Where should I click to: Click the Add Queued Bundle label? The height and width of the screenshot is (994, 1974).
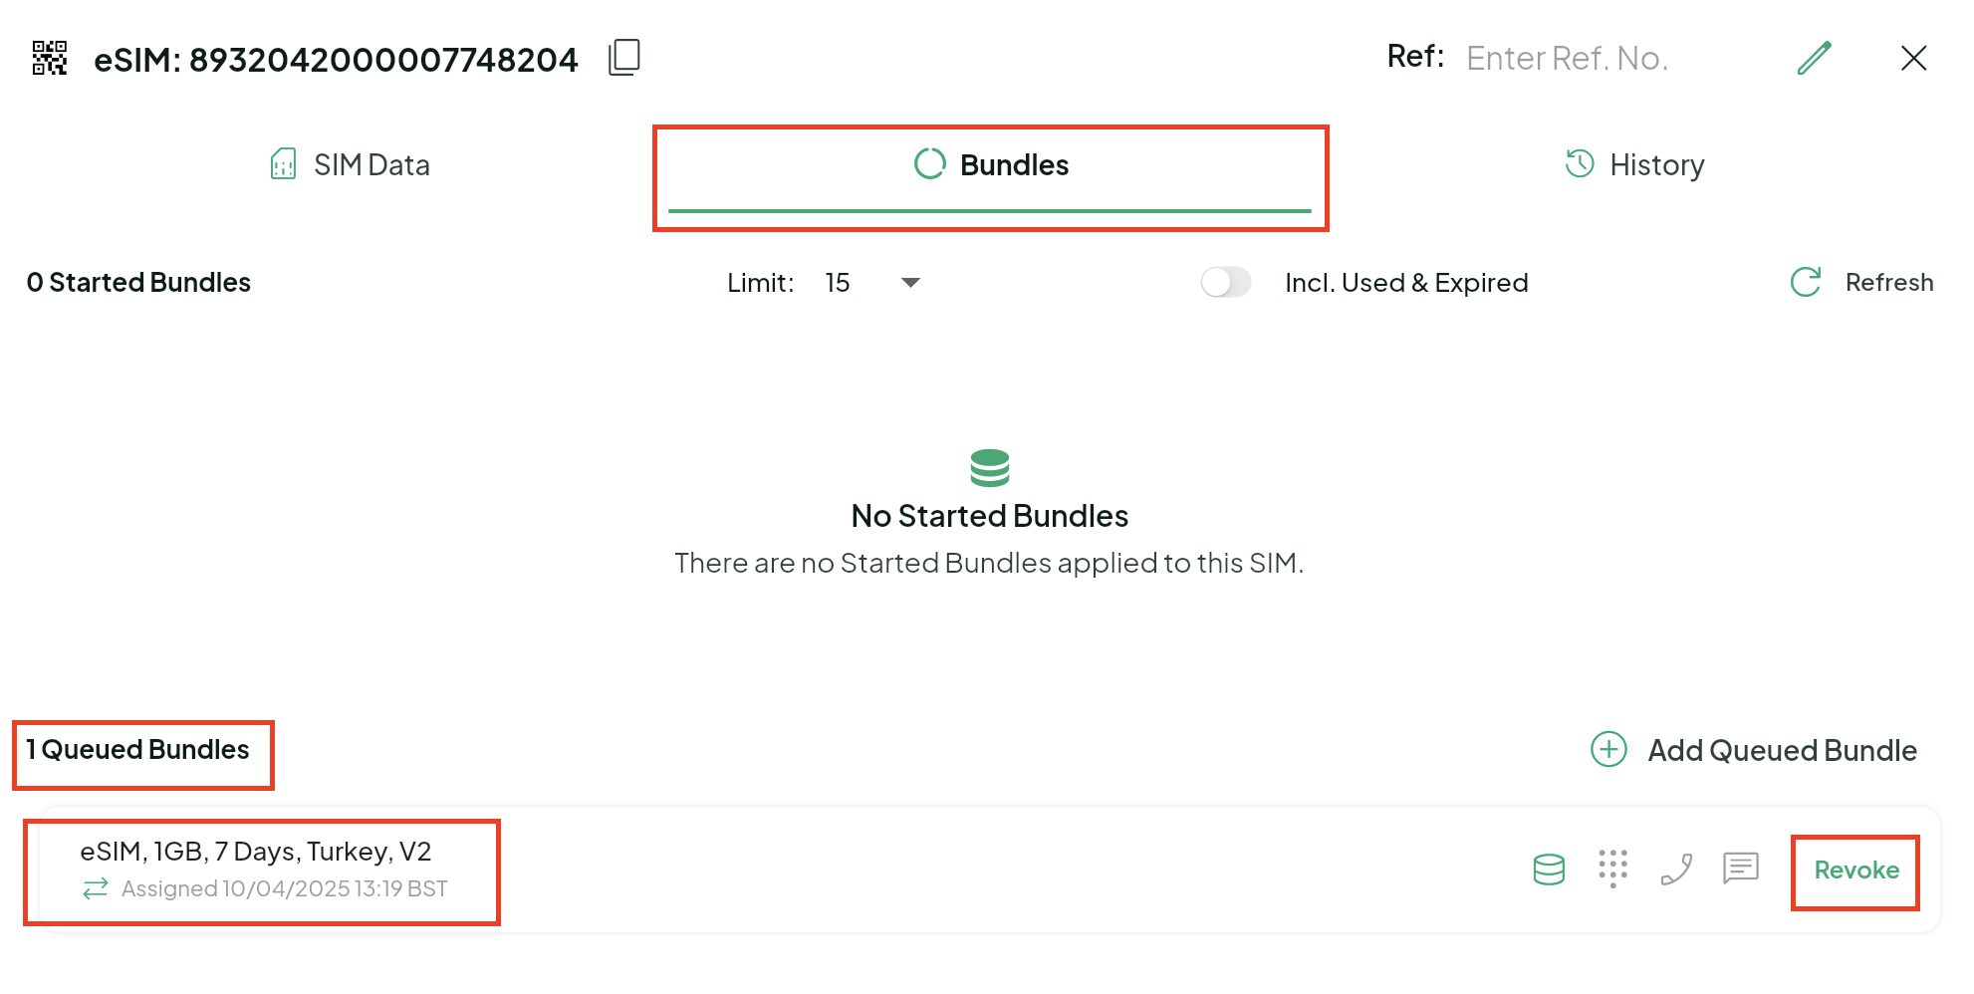click(1782, 750)
